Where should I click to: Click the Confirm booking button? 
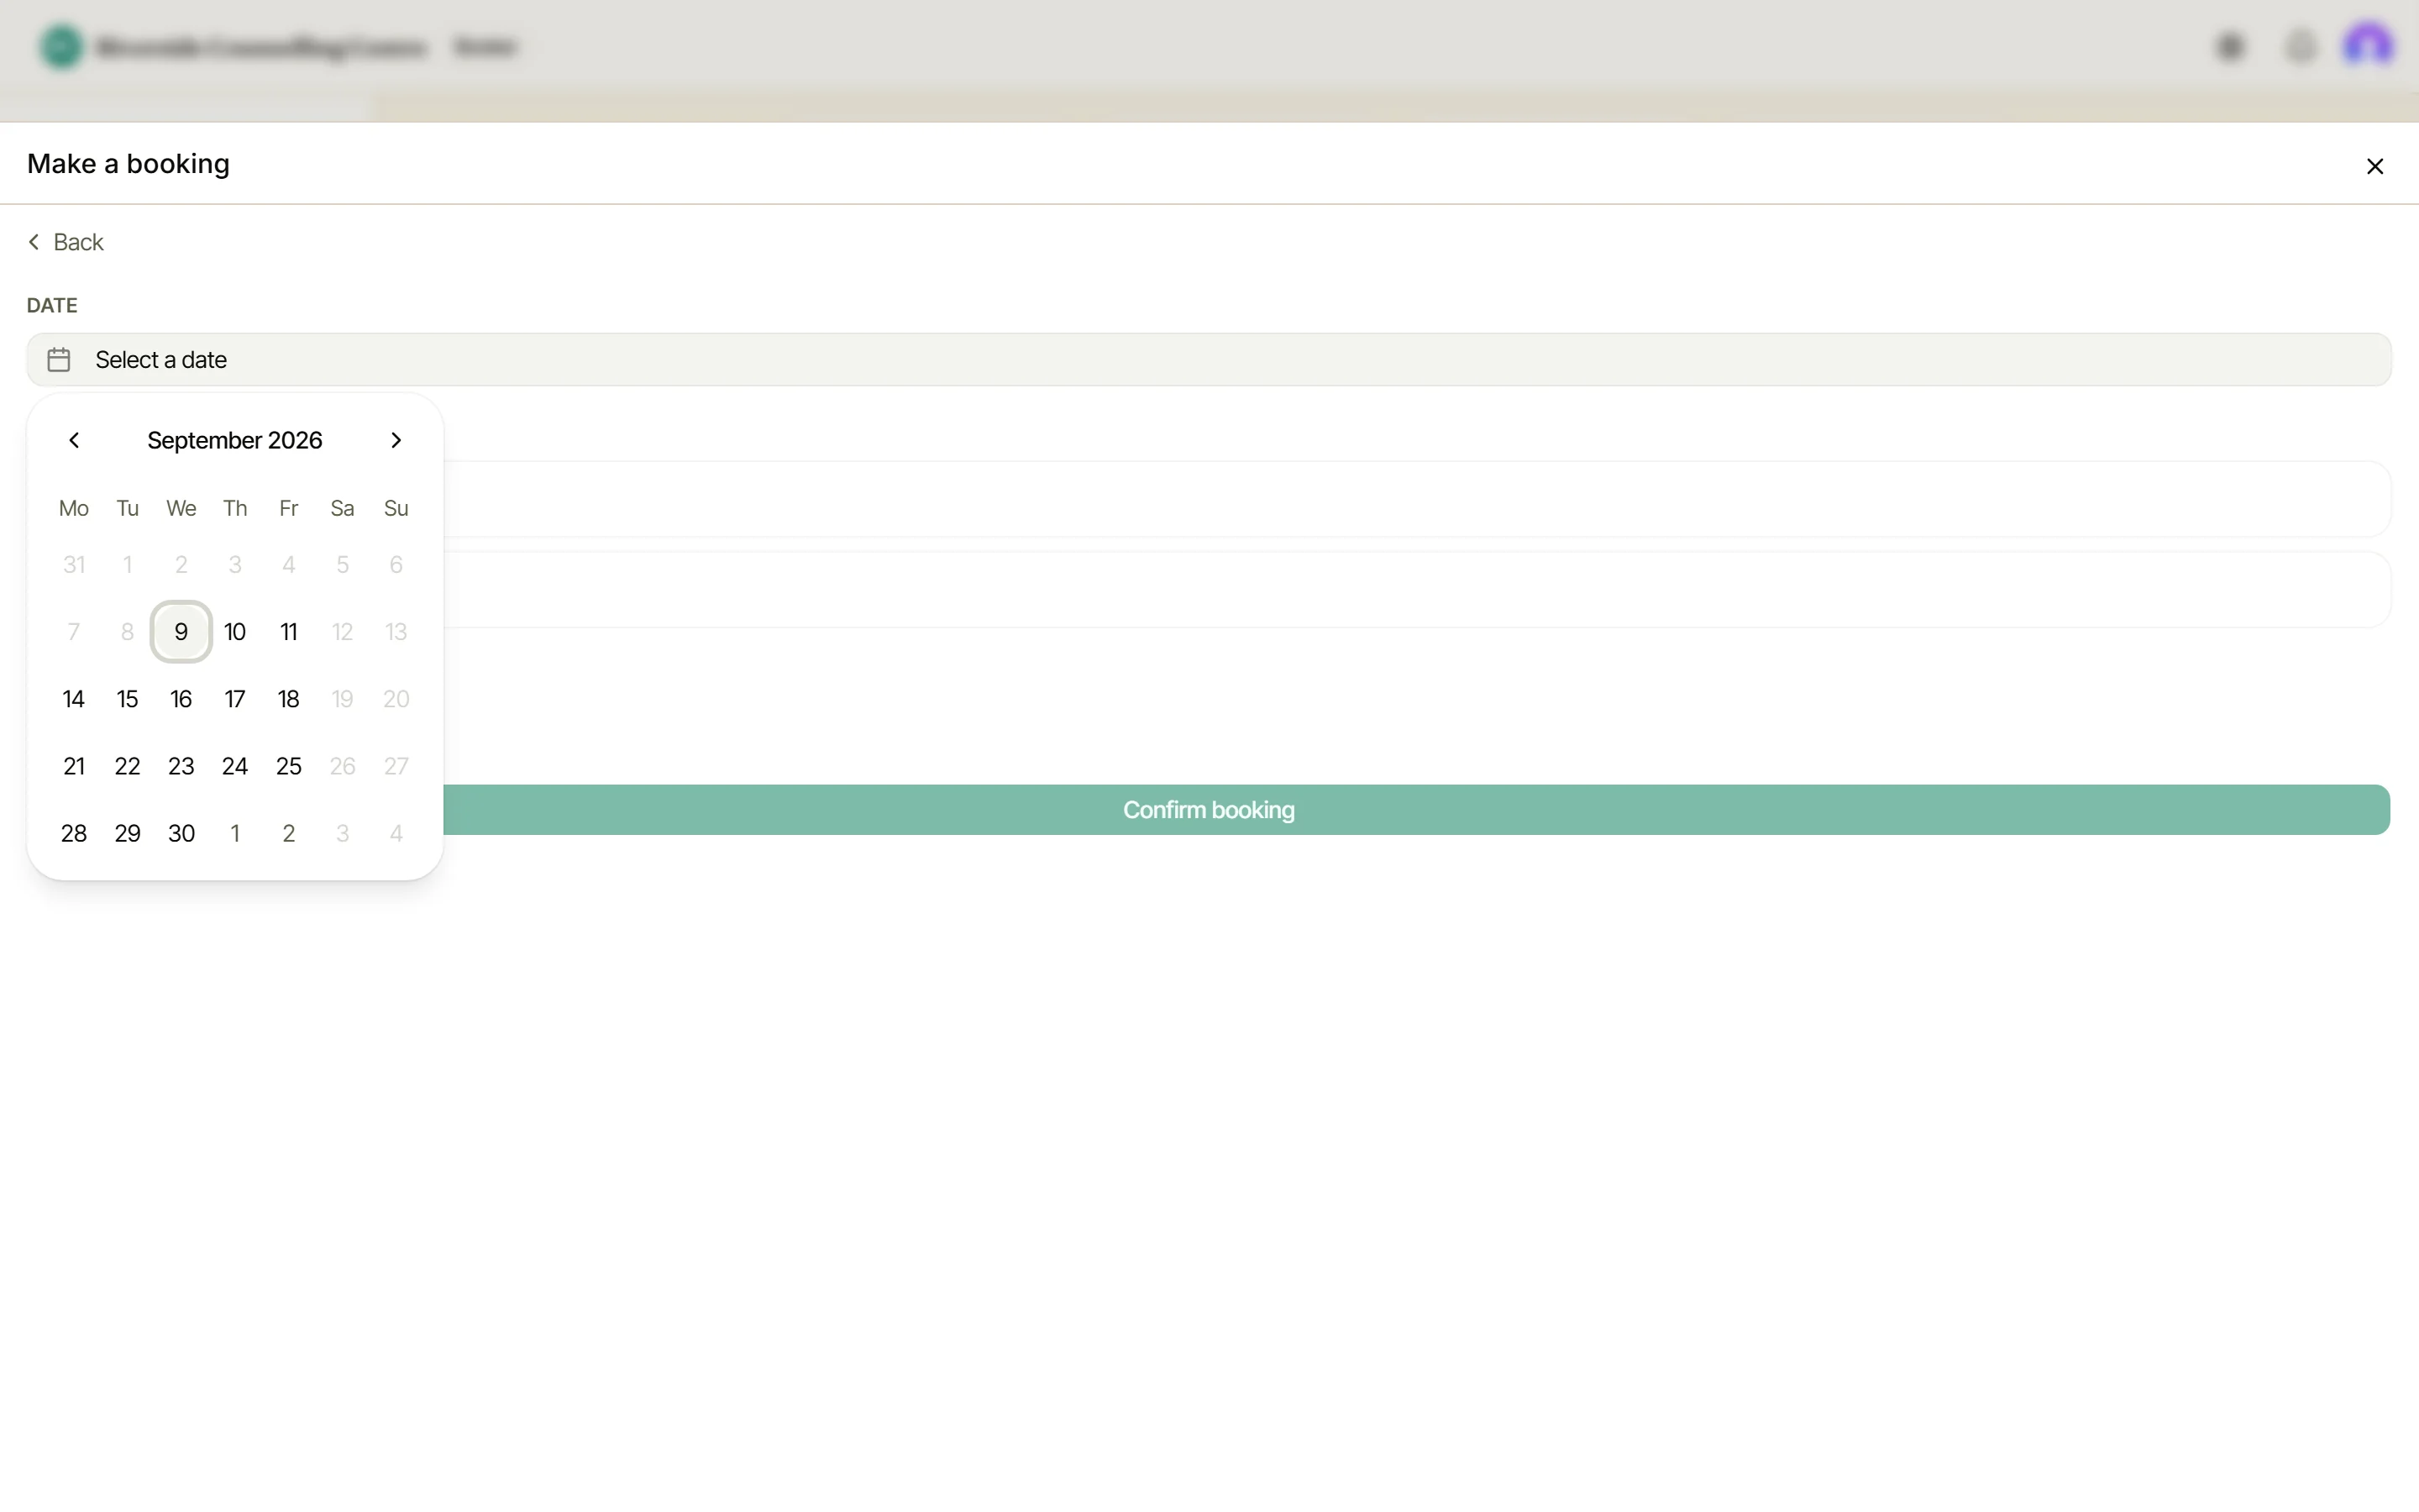[x=1209, y=810]
